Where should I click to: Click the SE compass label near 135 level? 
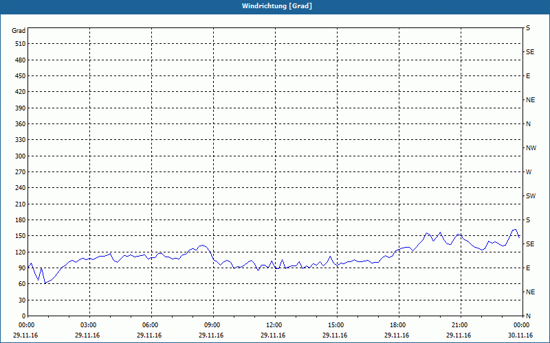(x=530, y=244)
